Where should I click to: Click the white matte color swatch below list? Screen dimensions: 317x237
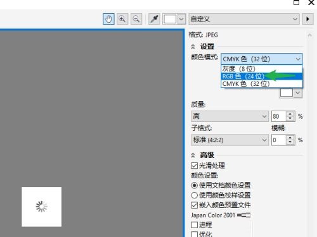pyautogui.click(x=287, y=93)
